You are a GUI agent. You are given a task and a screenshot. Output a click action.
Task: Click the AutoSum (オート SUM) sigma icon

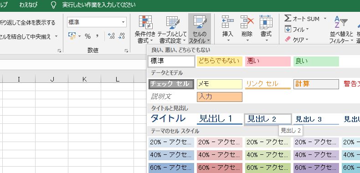pos(288,18)
